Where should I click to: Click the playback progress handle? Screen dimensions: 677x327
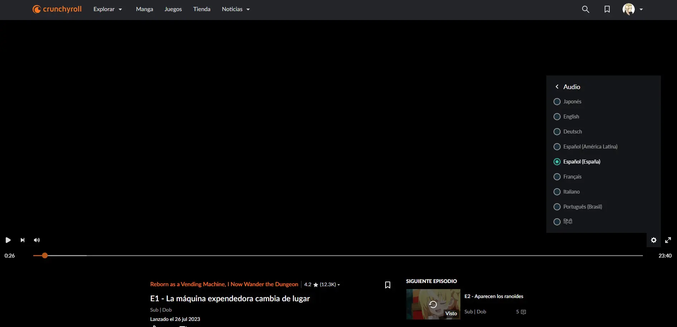(45, 255)
